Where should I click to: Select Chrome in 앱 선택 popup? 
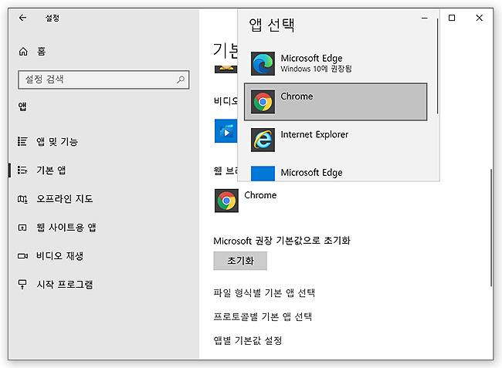[335, 102]
